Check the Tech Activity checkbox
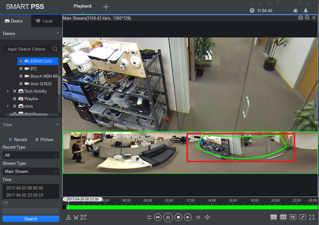 point(15,91)
